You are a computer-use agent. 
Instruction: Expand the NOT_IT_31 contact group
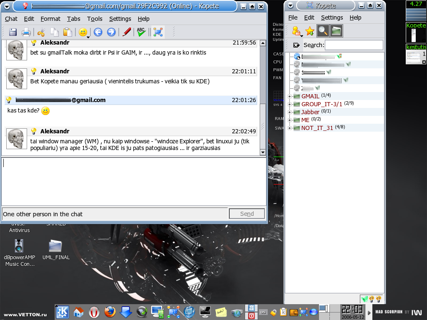tap(290, 128)
